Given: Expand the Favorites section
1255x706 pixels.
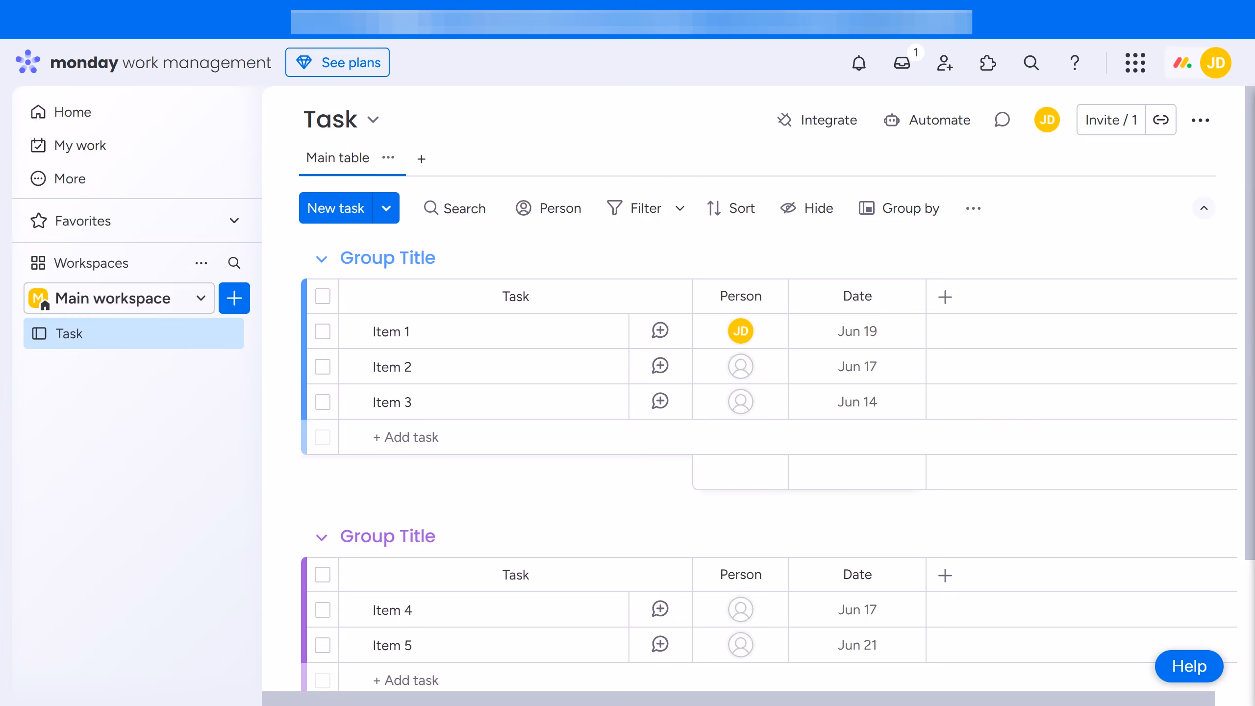Looking at the screenshot, I should (234, 221).
